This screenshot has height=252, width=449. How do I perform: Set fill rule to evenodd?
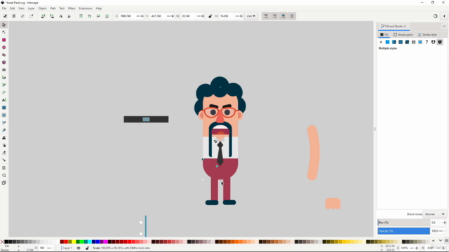[434, 42]
